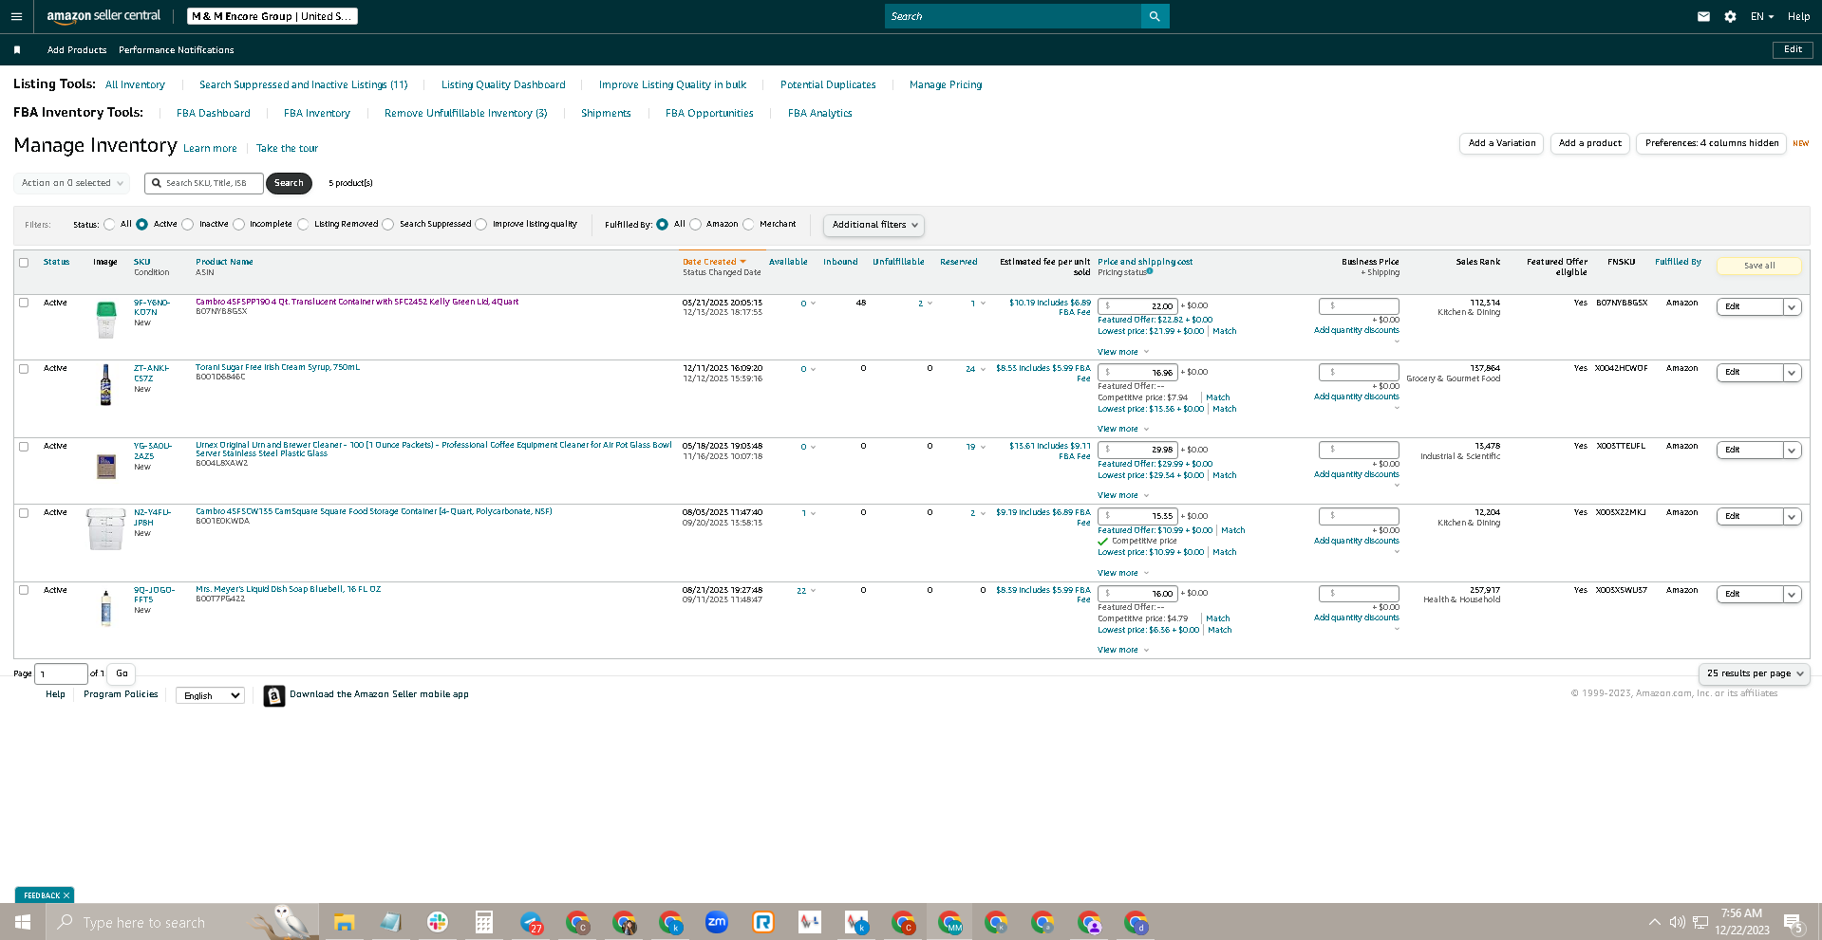Click the header search magnifier icon
Screen dimensions: 1822x940
(1155, 16)
